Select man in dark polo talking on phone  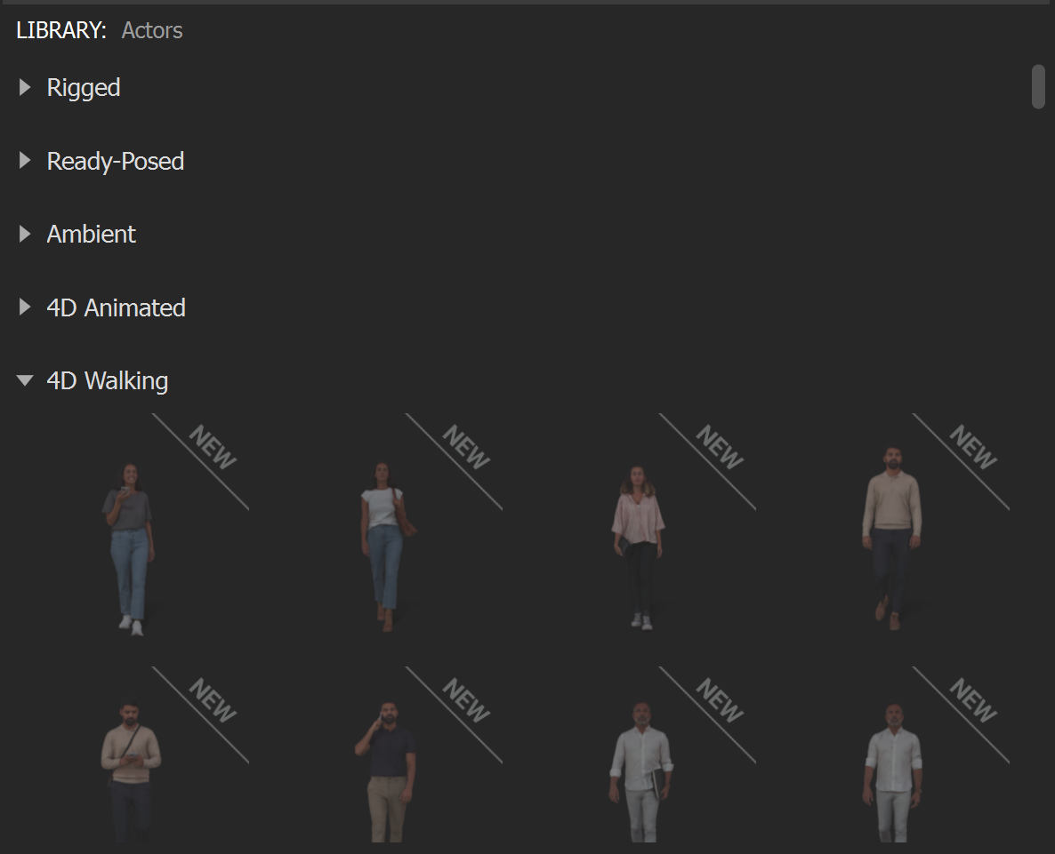[385, 771]
